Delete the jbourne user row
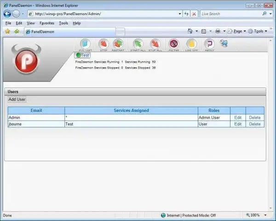The image size is (276, 221). [255, 124]
